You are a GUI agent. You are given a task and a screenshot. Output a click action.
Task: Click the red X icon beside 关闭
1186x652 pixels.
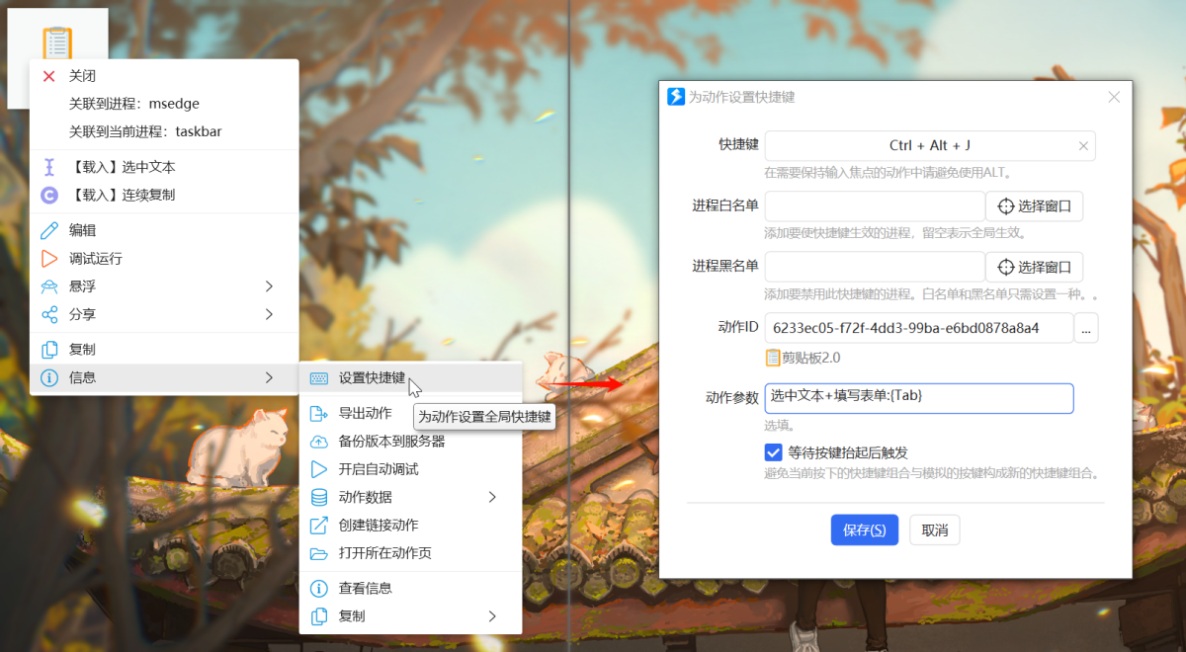pyautogui.click(x=48, y=76)
